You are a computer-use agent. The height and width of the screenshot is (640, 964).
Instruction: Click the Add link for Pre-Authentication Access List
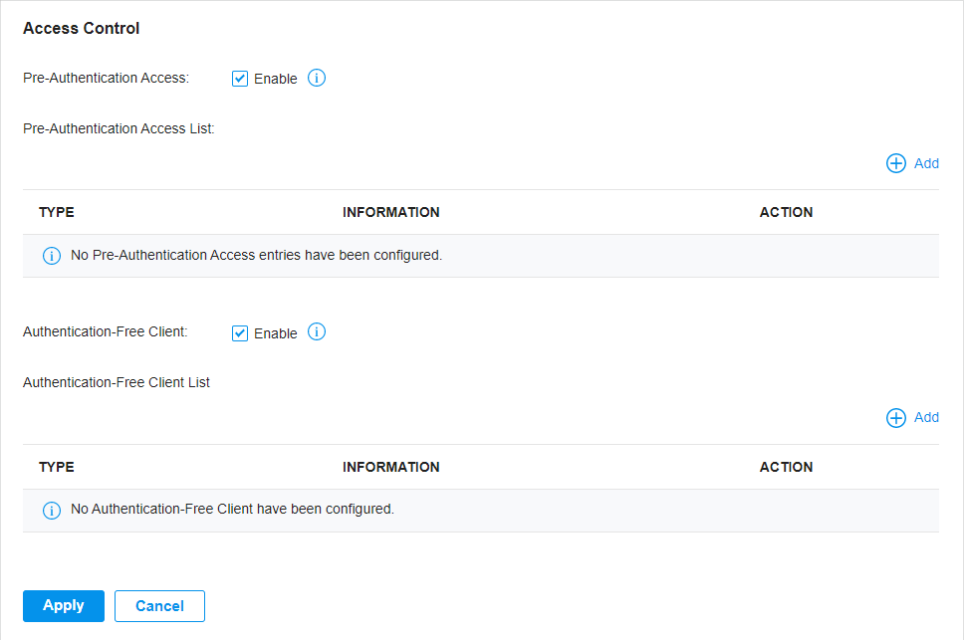926,163
